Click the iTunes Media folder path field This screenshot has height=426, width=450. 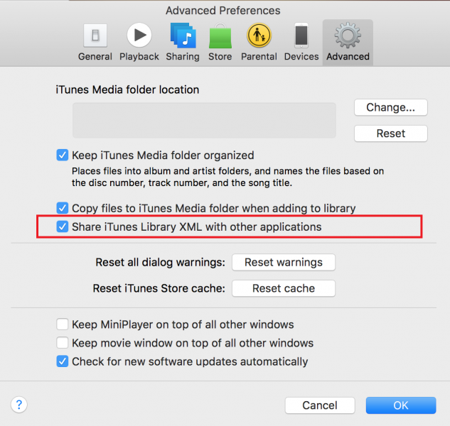point(204,120)
